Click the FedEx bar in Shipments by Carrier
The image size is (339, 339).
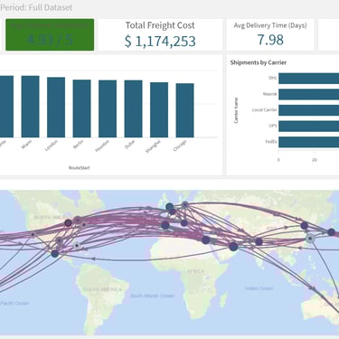(308, 142)
